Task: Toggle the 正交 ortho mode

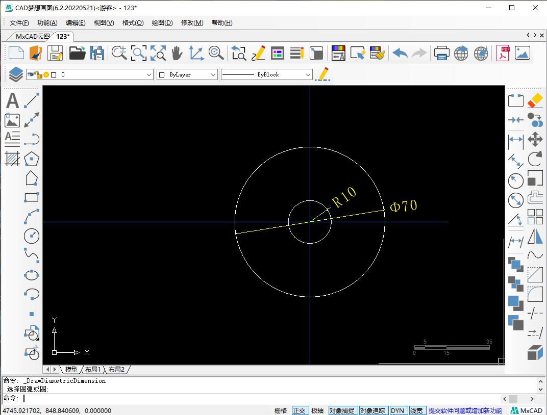Action: pyautogui.click(x=299, y=410)
